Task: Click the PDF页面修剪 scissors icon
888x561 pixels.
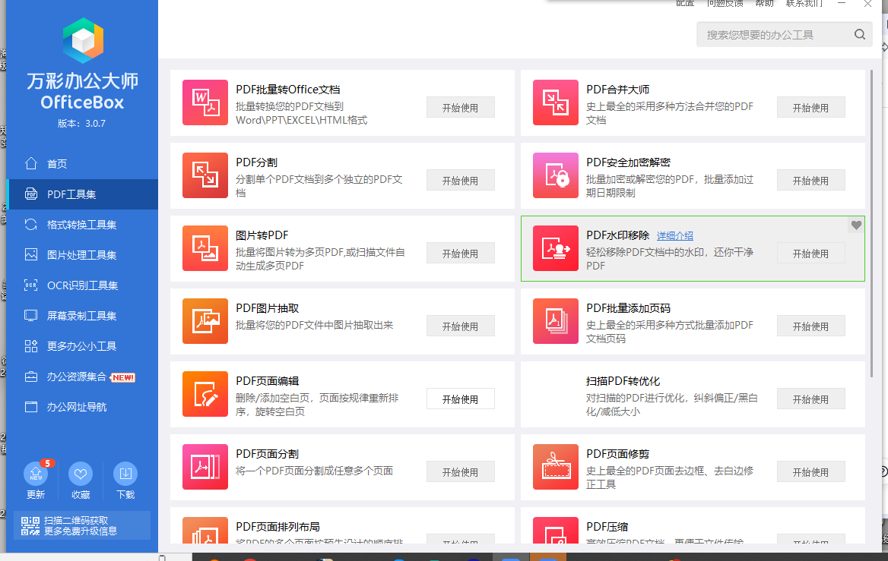Action: [x=556, y=467]
